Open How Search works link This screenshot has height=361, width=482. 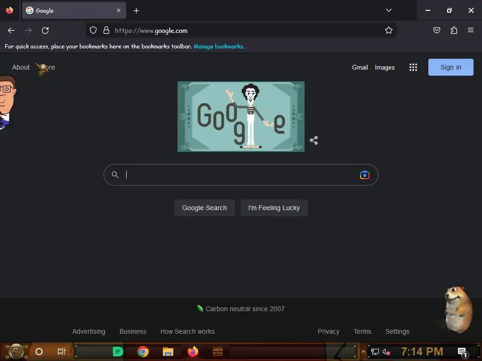click(187, 331)
